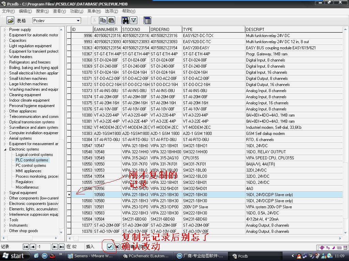Click the IME punctuation mode icon
The height and width of the screenshot is (261, 349).
point(328,247)
